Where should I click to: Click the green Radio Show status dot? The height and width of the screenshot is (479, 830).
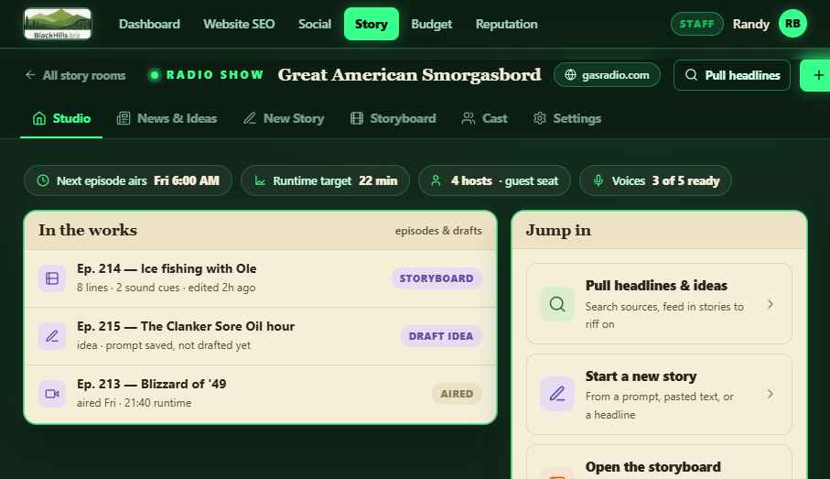pyautogui.click(x=154, y=75)
